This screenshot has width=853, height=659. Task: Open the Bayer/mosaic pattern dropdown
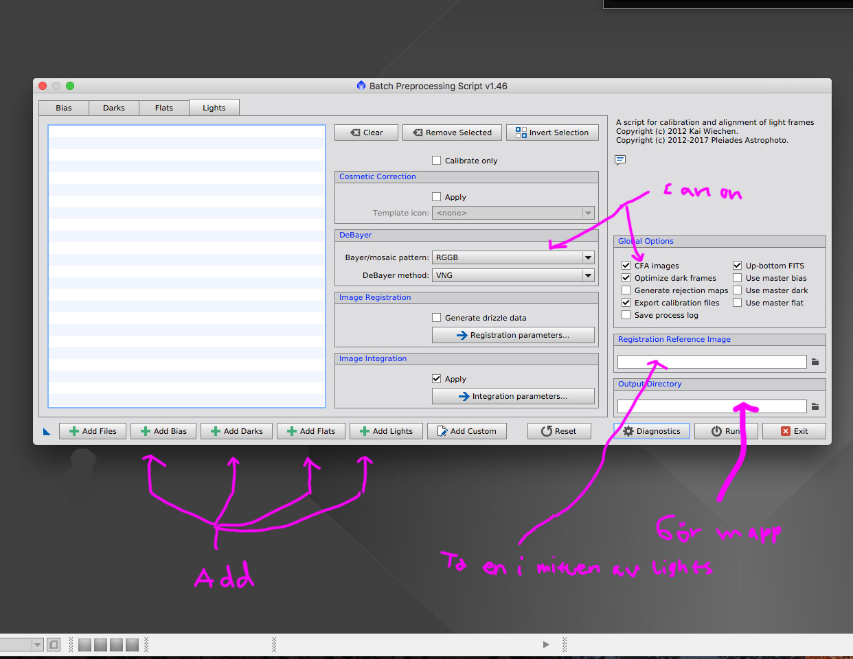(x=588, y=257)
